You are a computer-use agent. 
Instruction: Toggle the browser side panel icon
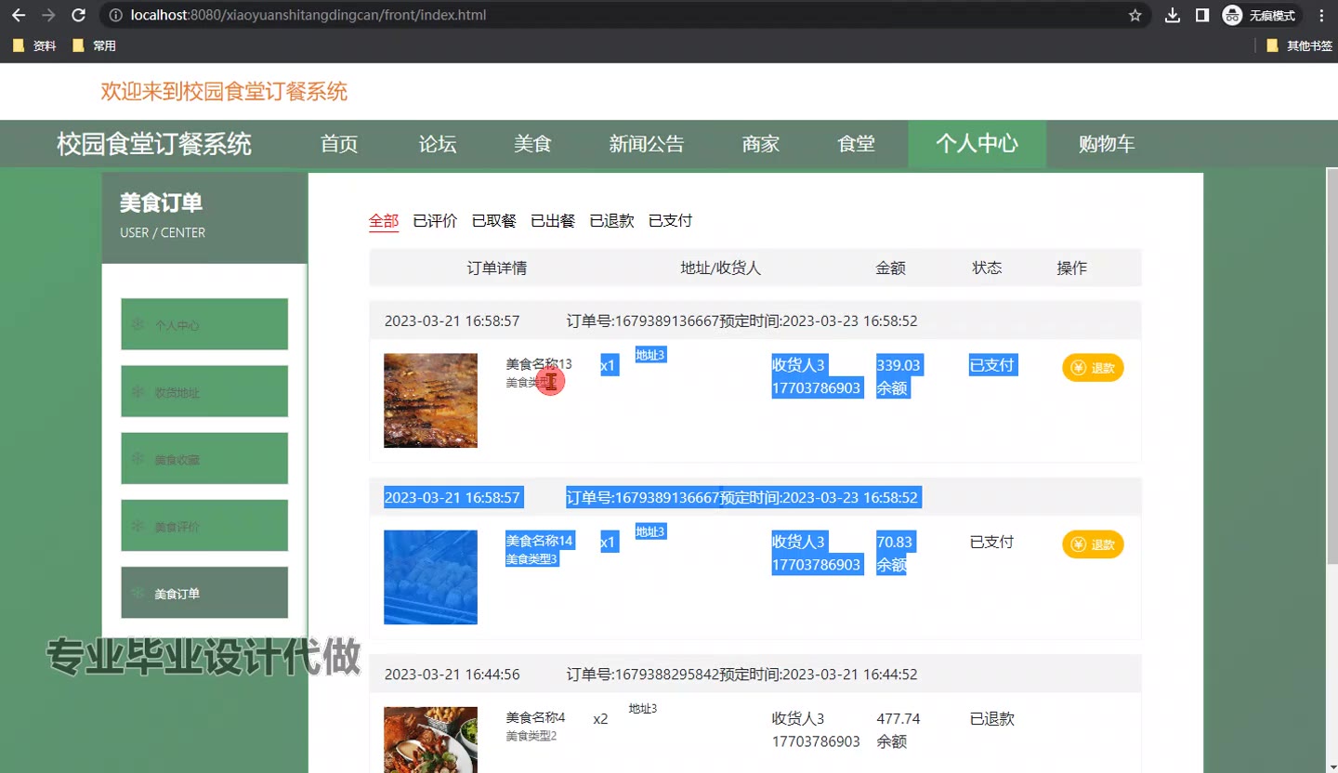(1201, 16)
